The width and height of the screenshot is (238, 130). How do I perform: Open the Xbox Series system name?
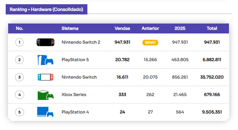pyautogui.click(x=74, y=95)
